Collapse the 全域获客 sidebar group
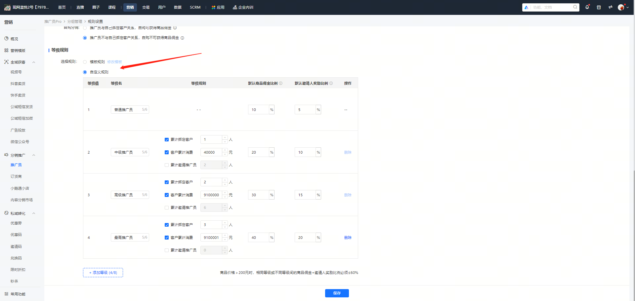 point(34,62)
